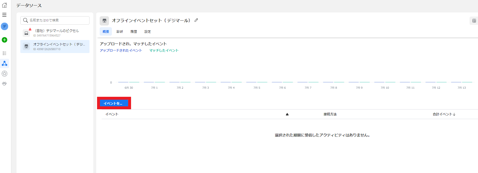Viewport: 478px width, 173px height.
Task: Select (自社) デジマールのピクセル data source
Action: (55, 33)
